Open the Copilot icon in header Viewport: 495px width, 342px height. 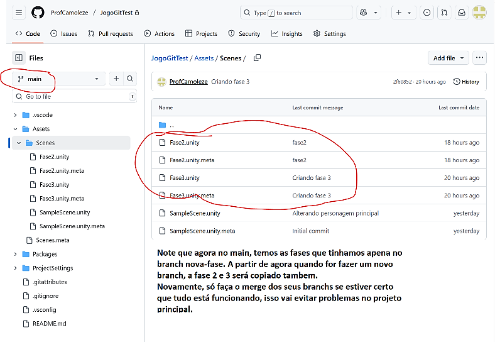[x=363, y=13]
